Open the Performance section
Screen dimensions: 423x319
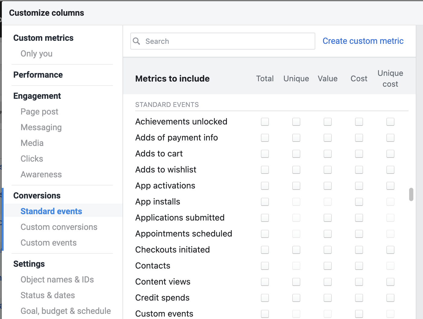pos(38,75)
